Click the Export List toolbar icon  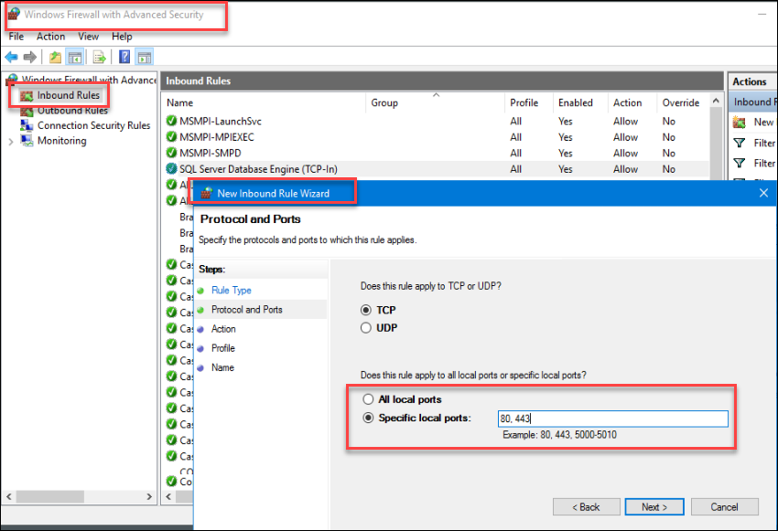coord(99,58)
